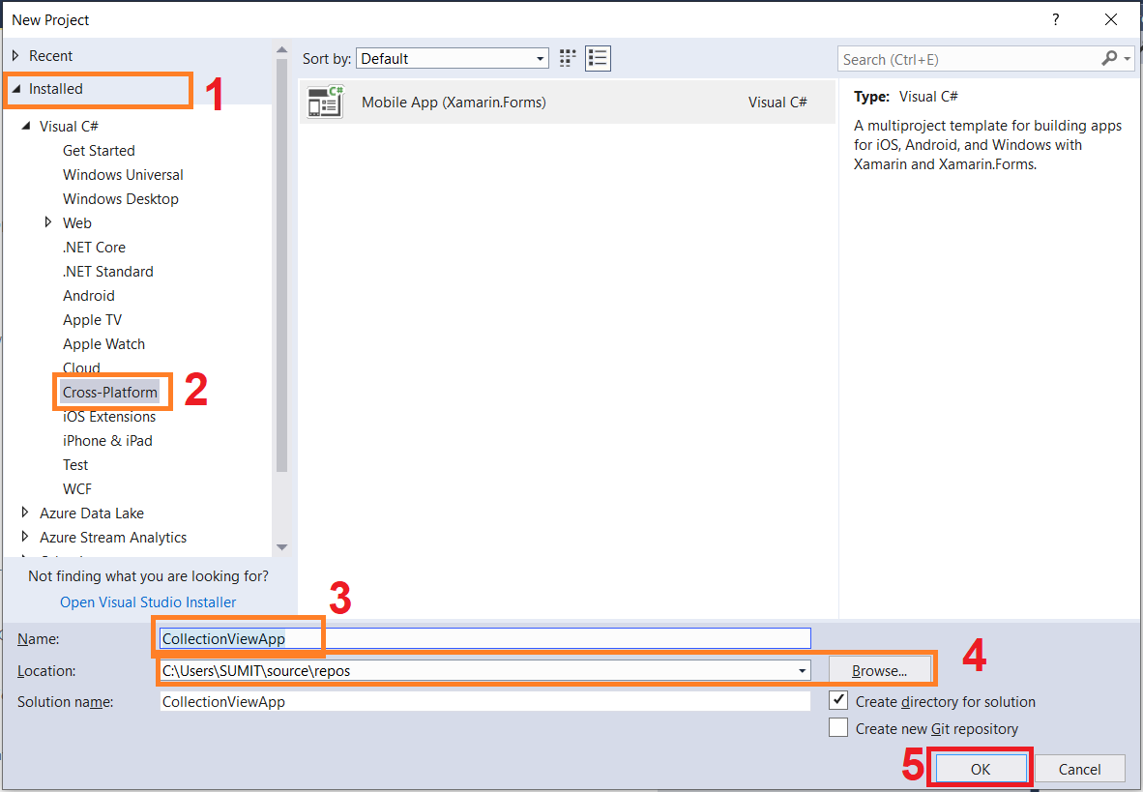Expand the Azure Data Lake node

24,513
